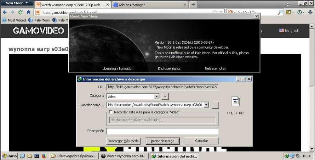The image size is (315, 160).
Task: Click the search magnifier icon
Action: (280, 12)
